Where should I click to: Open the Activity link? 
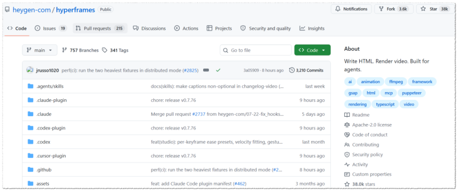pyautogui.click(x=356, y=165)
